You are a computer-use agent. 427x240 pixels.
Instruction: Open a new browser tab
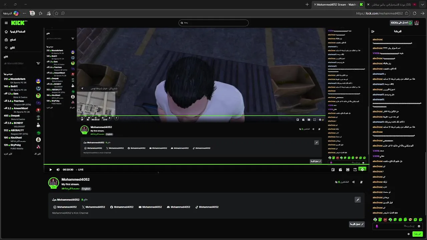[x=307, y=4]
